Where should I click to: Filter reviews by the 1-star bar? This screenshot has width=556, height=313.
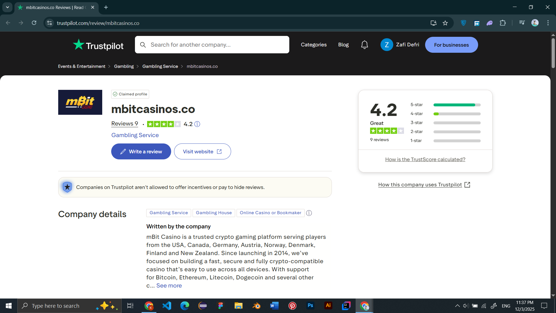(x=457, y=141)
